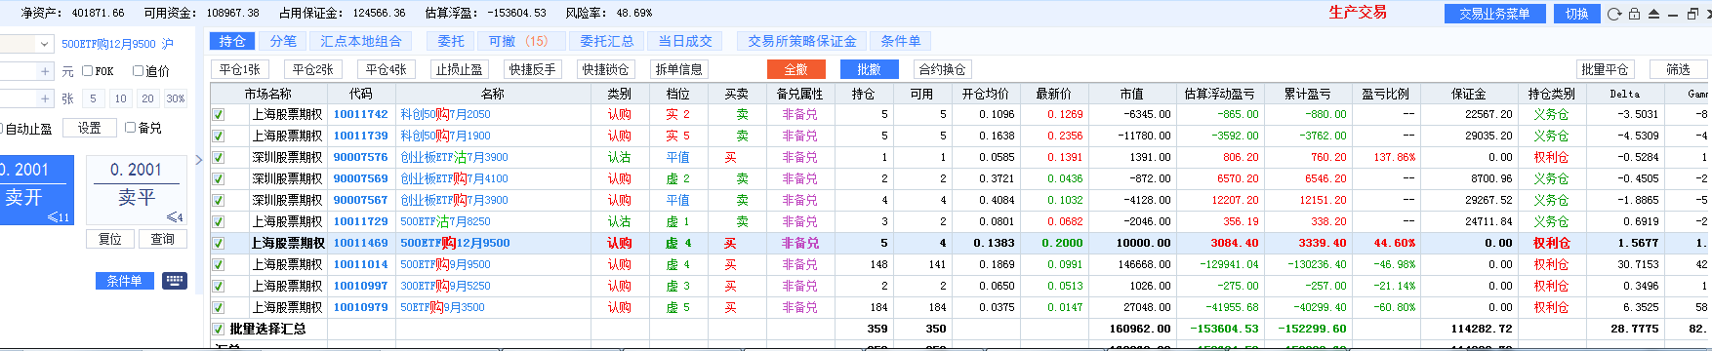Open the on-screen keyboard icon
Image resolution: width=1712 pixels, height=351 pixels.
175,281
